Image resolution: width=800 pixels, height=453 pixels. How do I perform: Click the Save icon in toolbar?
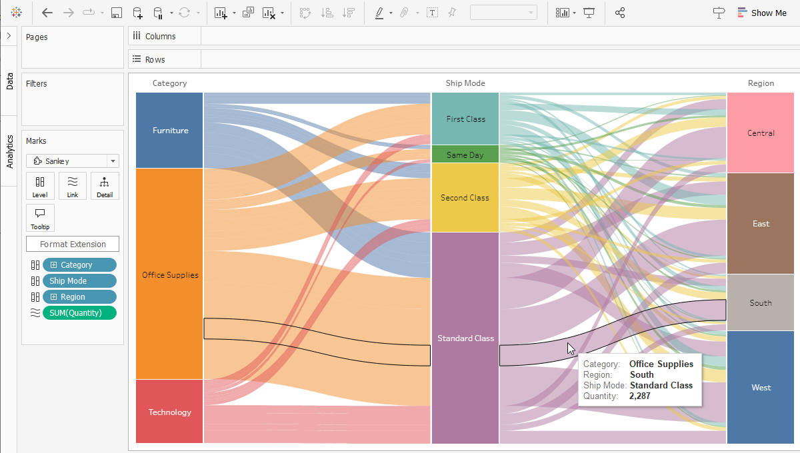coord(117,13)
